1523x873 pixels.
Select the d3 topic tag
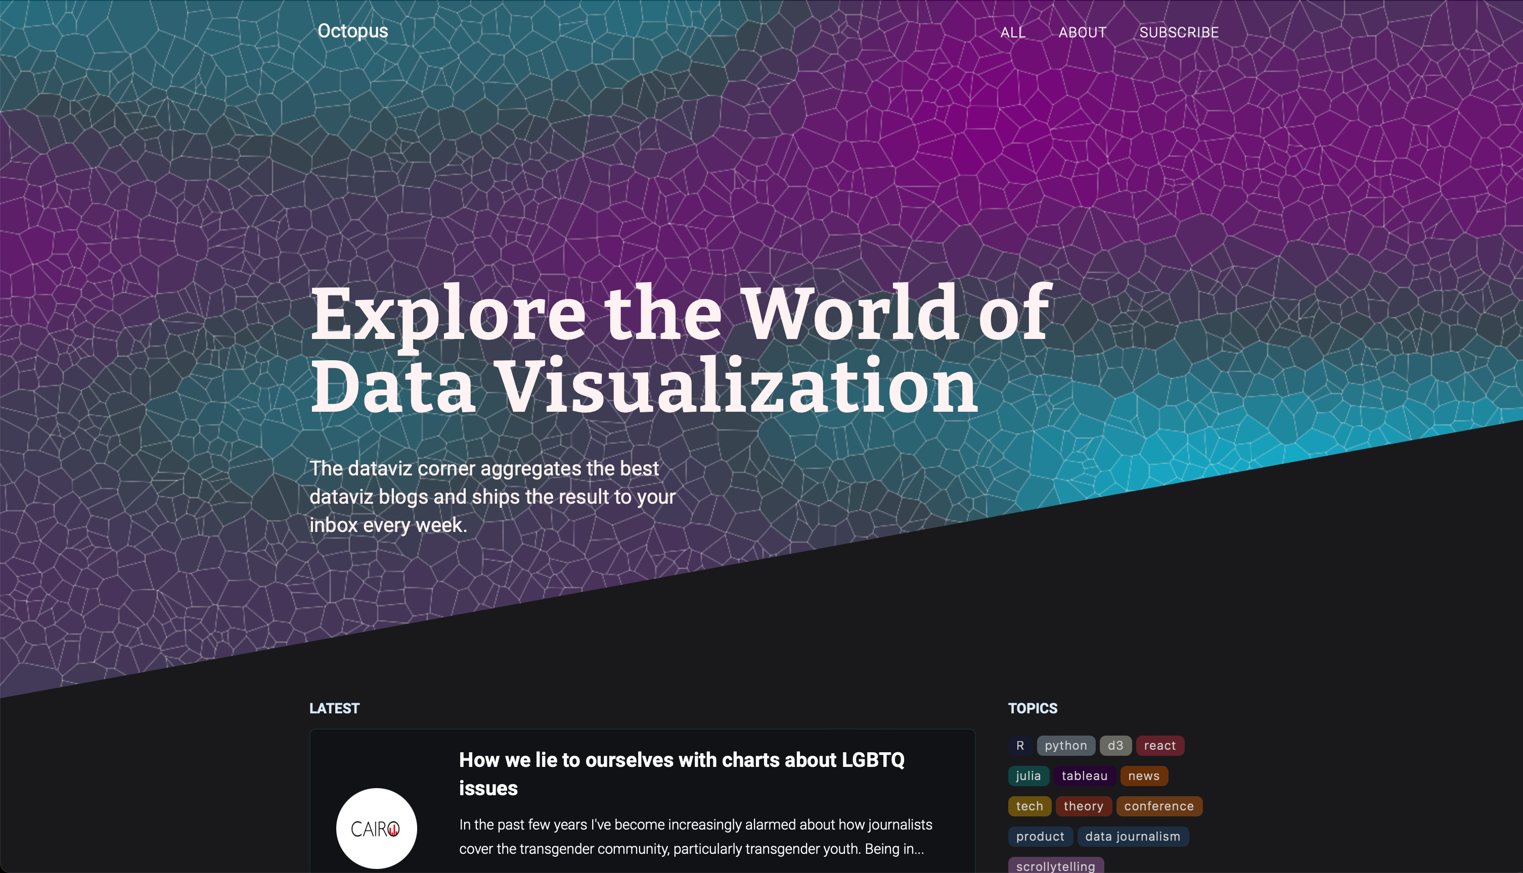(1115, 745)
